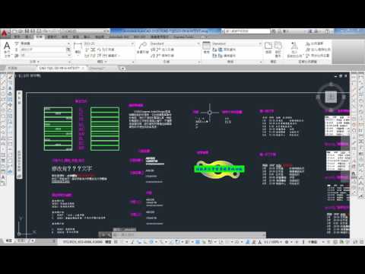Open the multileader Standard style dropdown
This screenshot has width=365, height=274.
[x=175, y=43]
